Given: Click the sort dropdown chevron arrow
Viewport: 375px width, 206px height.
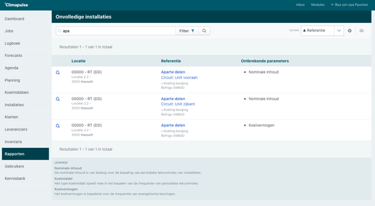Looking at the screenshot, I should coord(339,31).
